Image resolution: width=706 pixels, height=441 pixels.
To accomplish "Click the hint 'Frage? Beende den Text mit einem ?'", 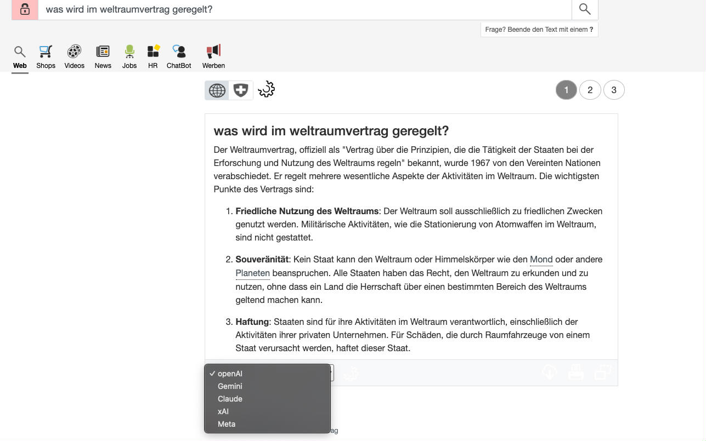I will tap(539, 30).
